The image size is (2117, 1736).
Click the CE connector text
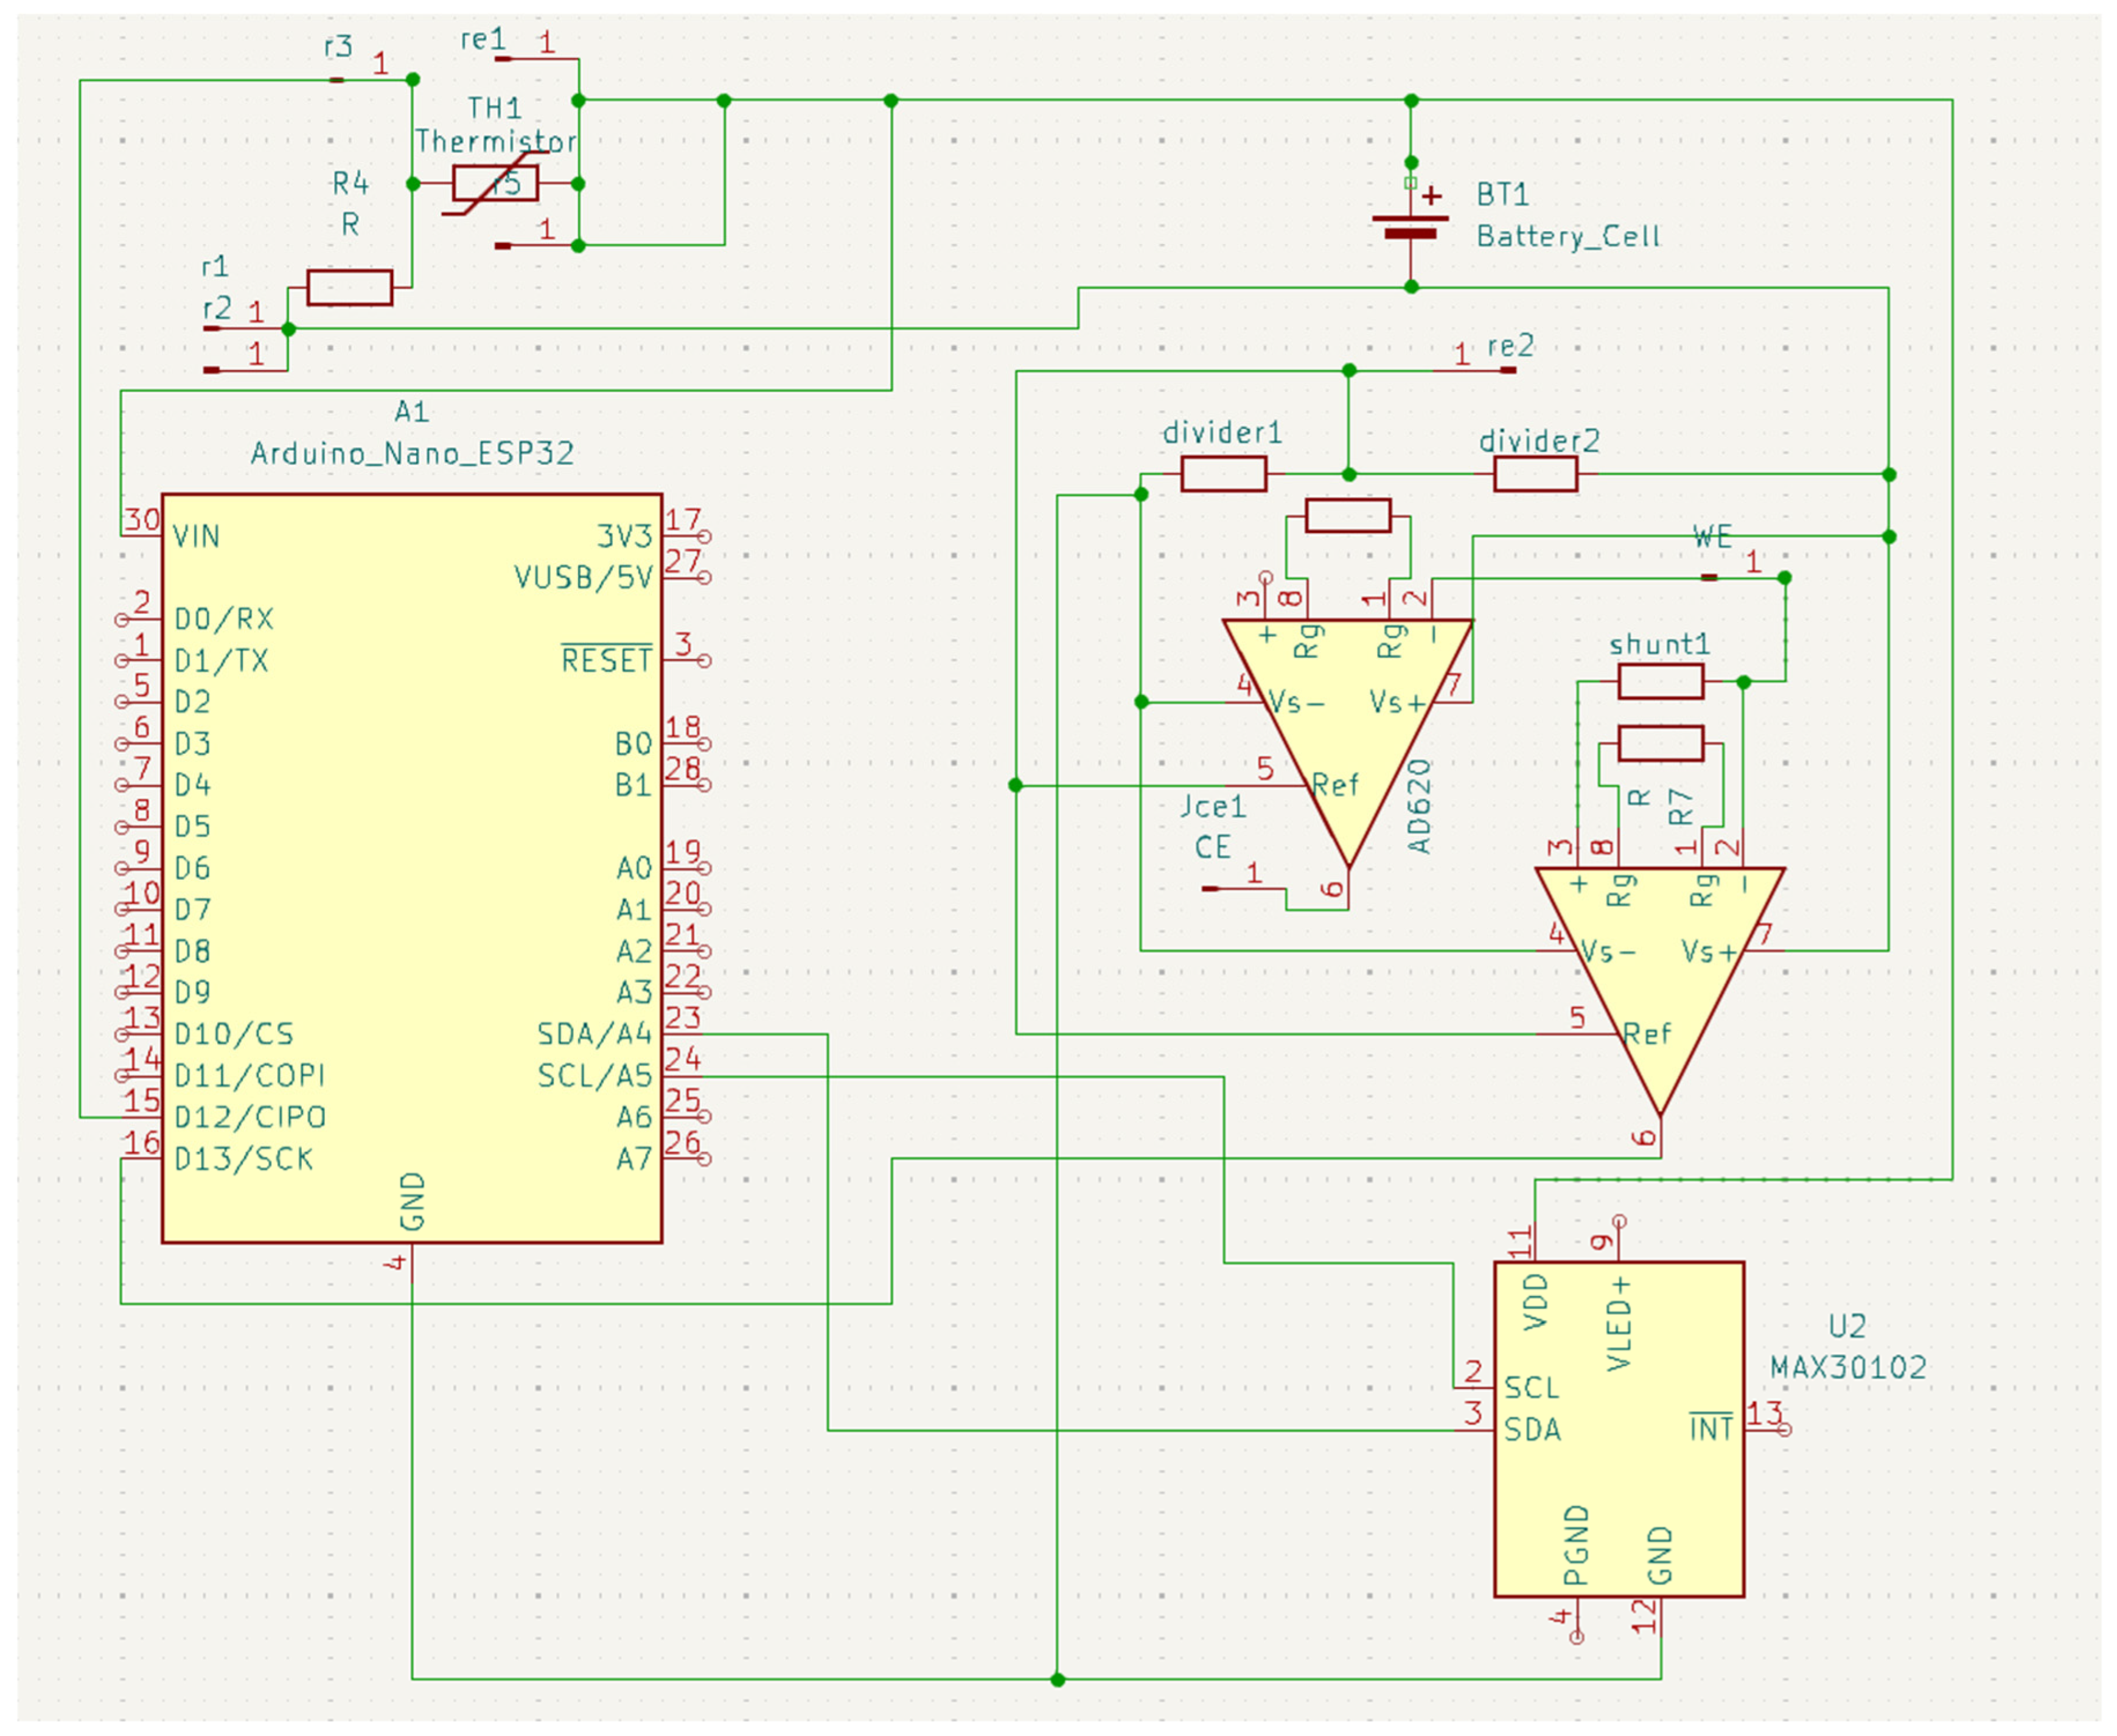pyautogui.click(x=1212, y=848)
